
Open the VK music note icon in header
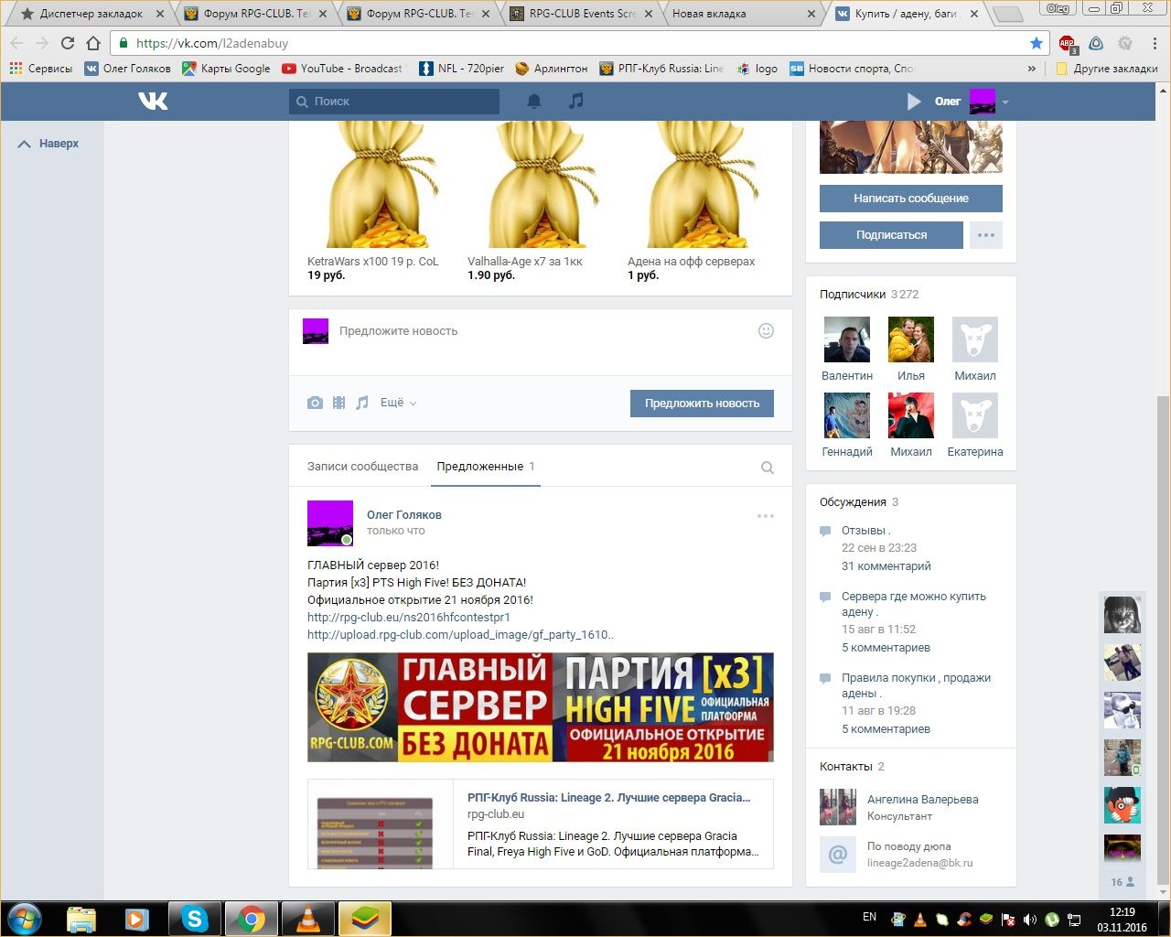click(x=575, y=101)
